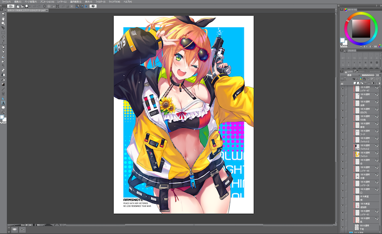Open the layer palette color dropdown
Screen dimensions: 382x234
click(x=345, y=79)
